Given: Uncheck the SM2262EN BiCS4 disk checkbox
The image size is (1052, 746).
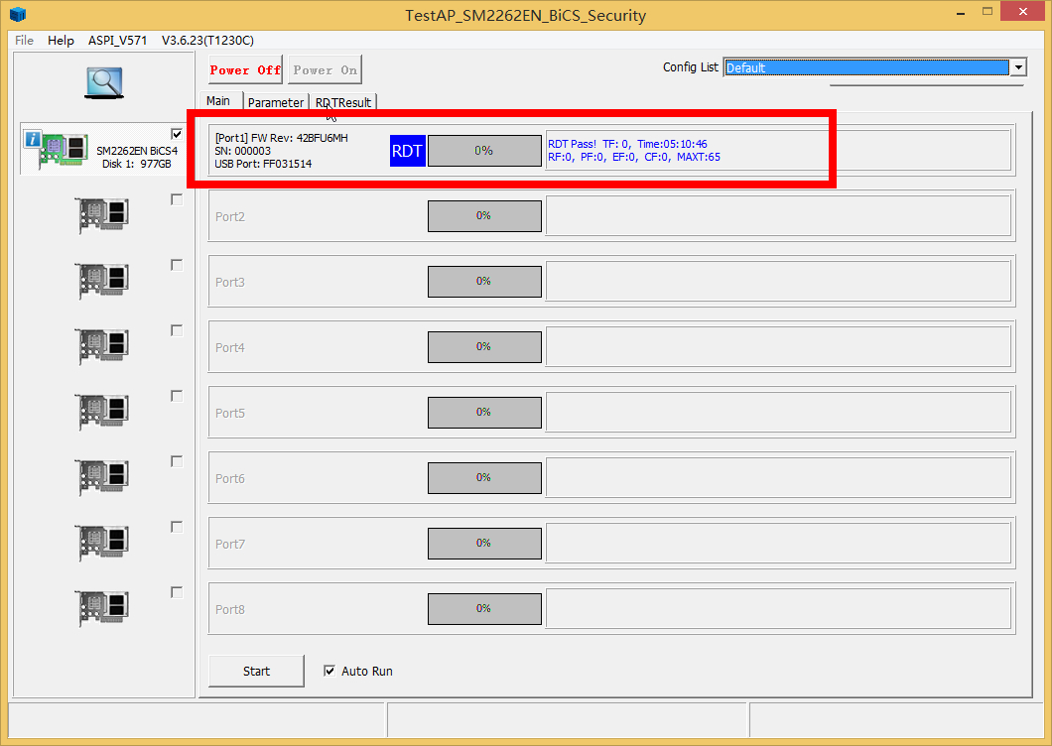Looking at the screenshot, I should pyautogui.click(x=177, y=134).
